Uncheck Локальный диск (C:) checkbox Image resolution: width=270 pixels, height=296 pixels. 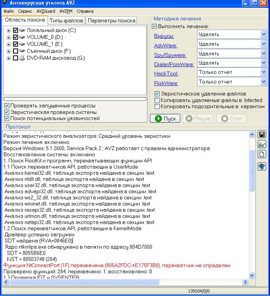tap(16, 30)
